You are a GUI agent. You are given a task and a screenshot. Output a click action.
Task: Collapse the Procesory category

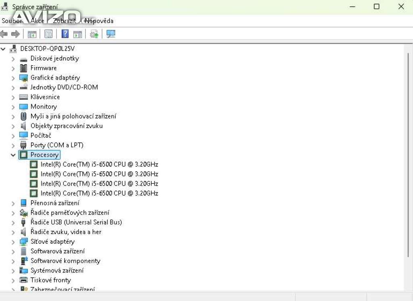pyautogui.click(x=13, y=155)
